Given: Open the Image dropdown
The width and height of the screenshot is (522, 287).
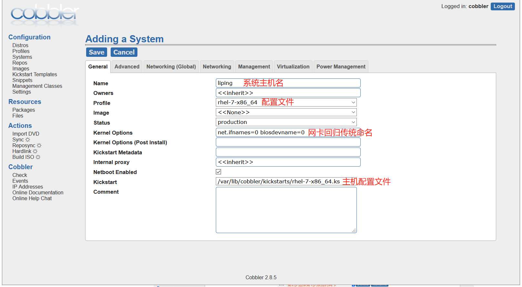Looking at the screenshot, I should pyautogui.click(x=286, y=112).
